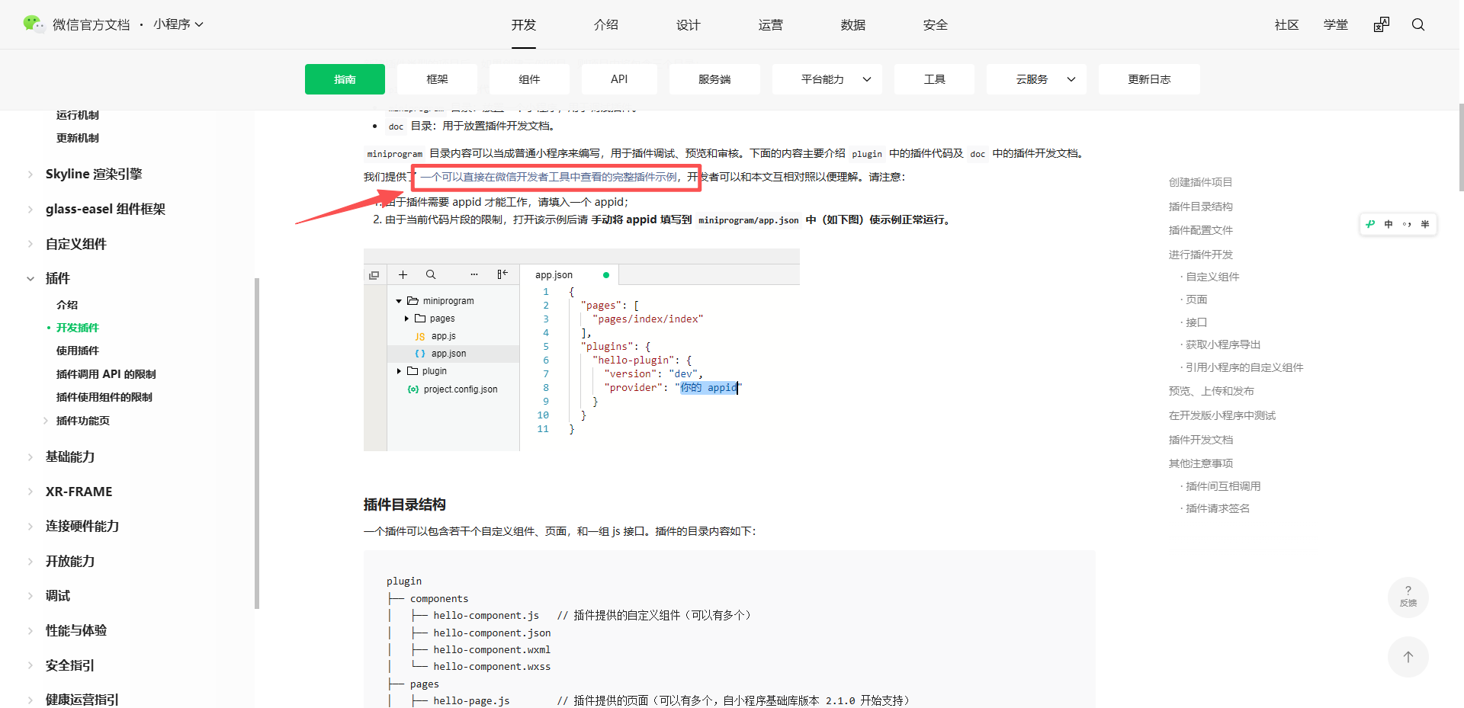Toggle the Chinese mode input method indicator
The image size is (1464, 708).
1389,224
